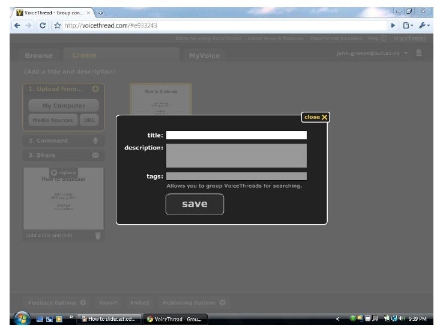Click the Comment microphone icon
The height and width of the screenshot is (328, 437).
pos(95,141)
